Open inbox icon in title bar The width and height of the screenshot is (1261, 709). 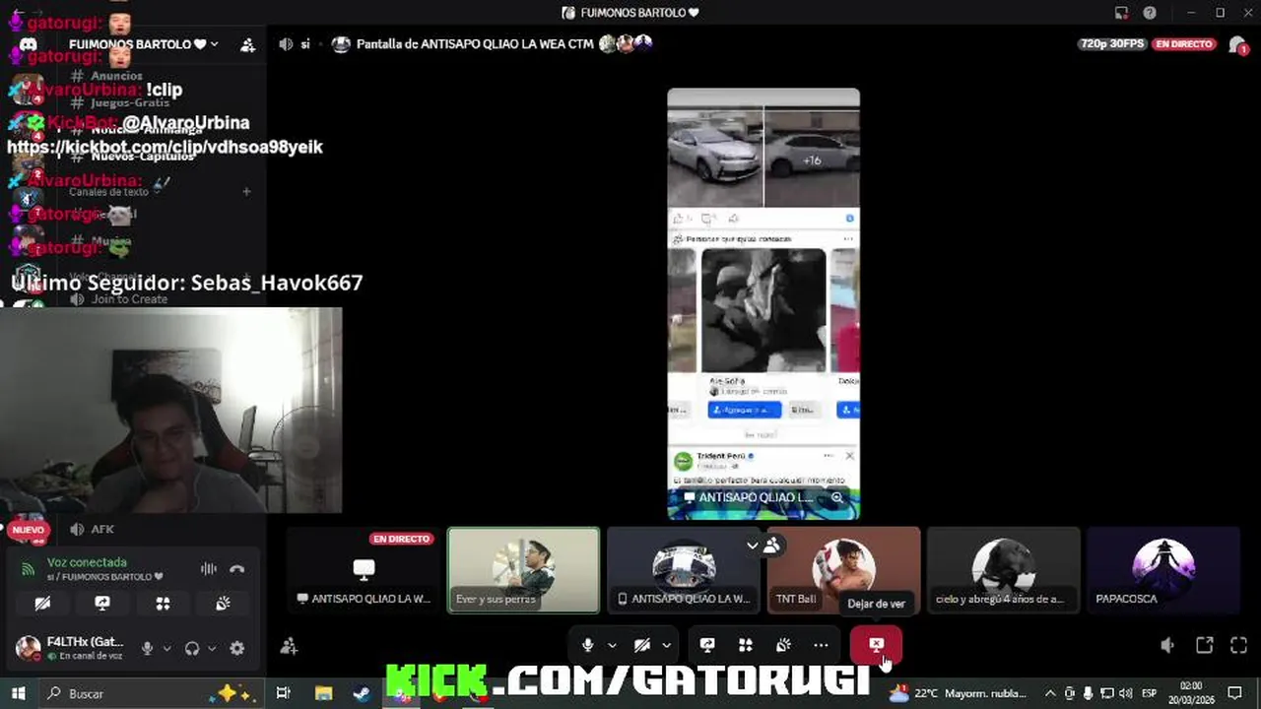pyautogui.click(x=1121, y=13)
